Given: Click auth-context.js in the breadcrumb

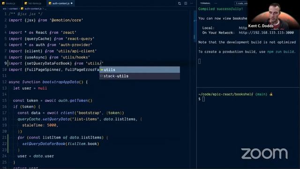Looking at the screenshot, I should tap(33, 8).
